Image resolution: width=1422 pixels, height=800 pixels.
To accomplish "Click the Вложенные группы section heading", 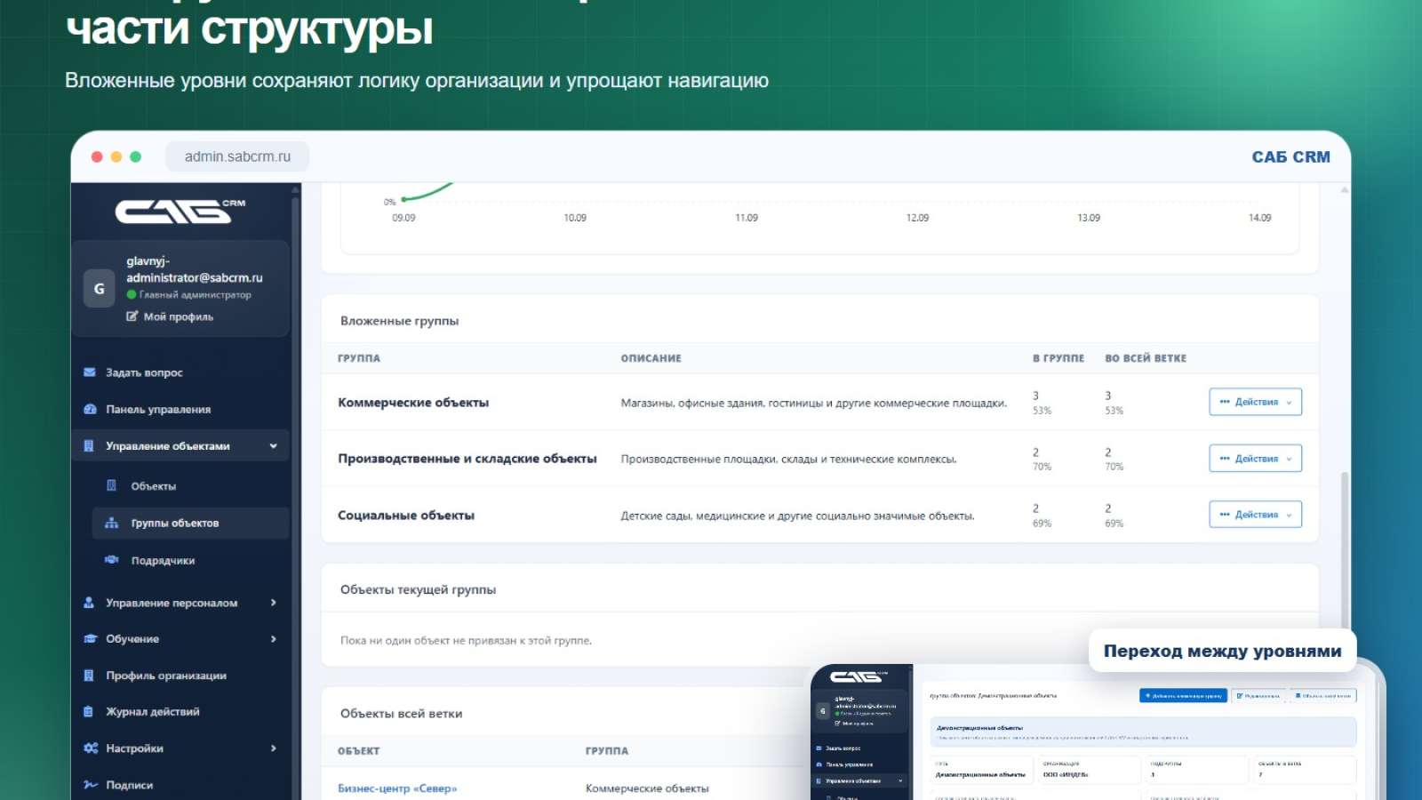I will tap(400, 321).
